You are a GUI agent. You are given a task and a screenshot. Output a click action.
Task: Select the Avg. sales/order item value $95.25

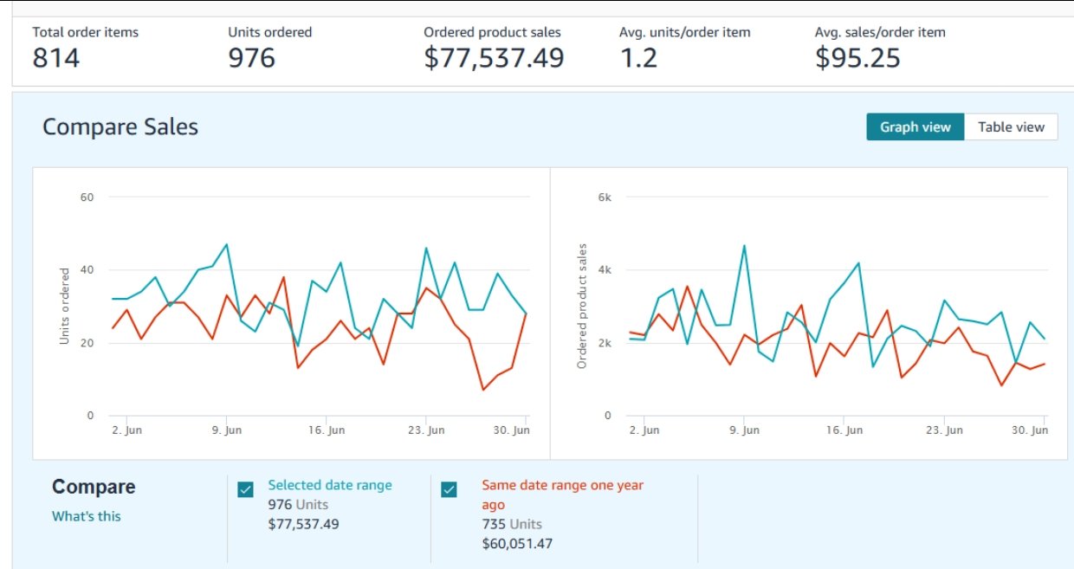[857, 58]
